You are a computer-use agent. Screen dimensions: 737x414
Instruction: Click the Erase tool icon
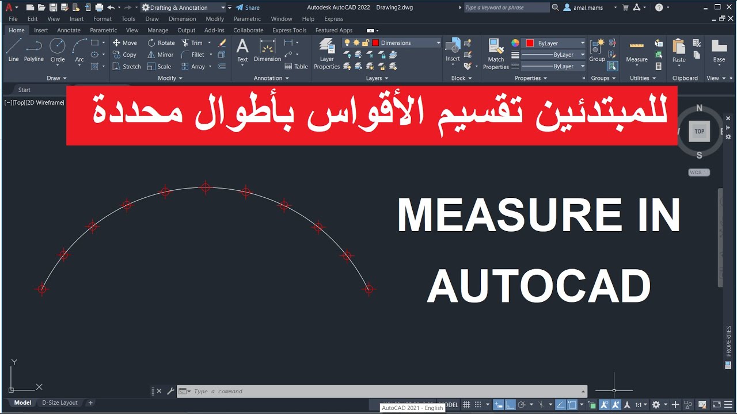[x=222, y=43]
